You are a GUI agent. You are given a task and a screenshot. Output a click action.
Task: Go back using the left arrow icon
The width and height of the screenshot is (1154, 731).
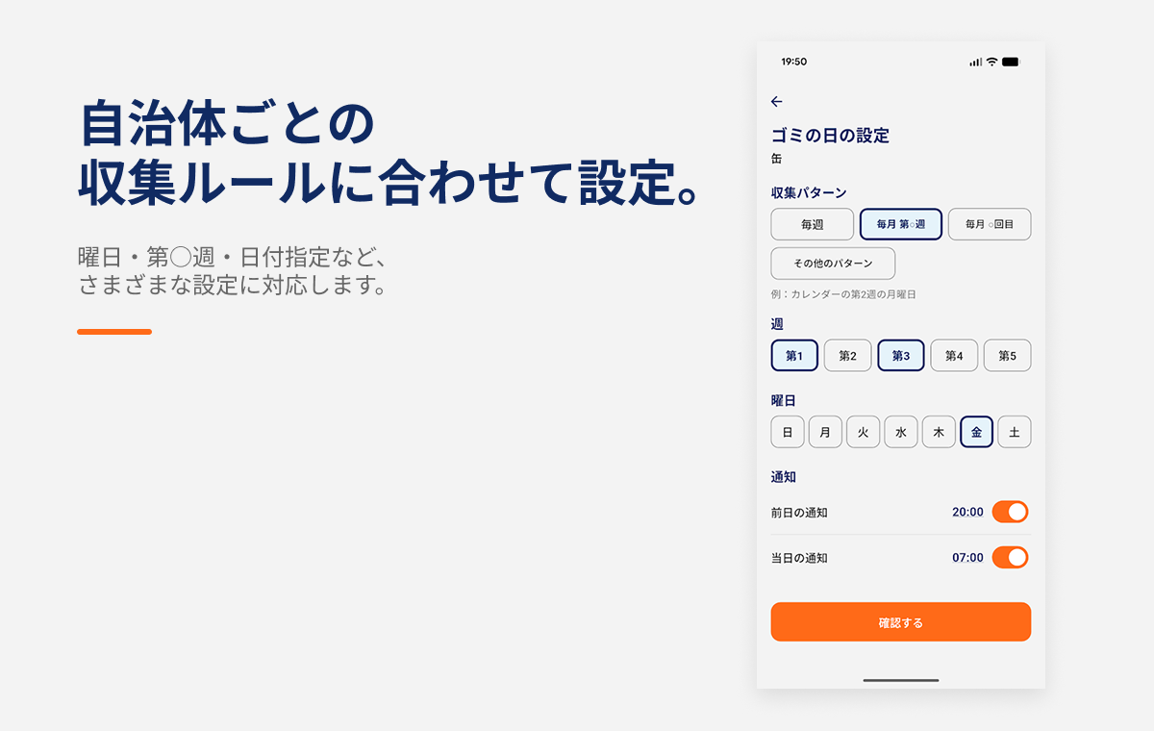click(777, 101)
